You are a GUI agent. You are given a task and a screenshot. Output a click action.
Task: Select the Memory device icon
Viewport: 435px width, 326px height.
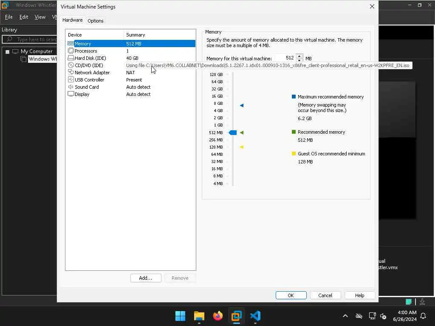click(71, 44)
